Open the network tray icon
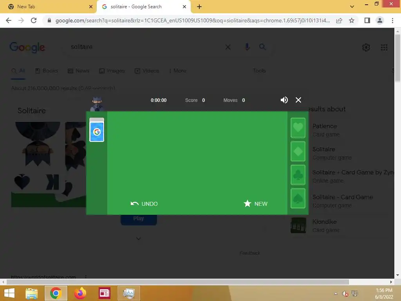Viewport: 401px width, 301px height. pos(355,294)
